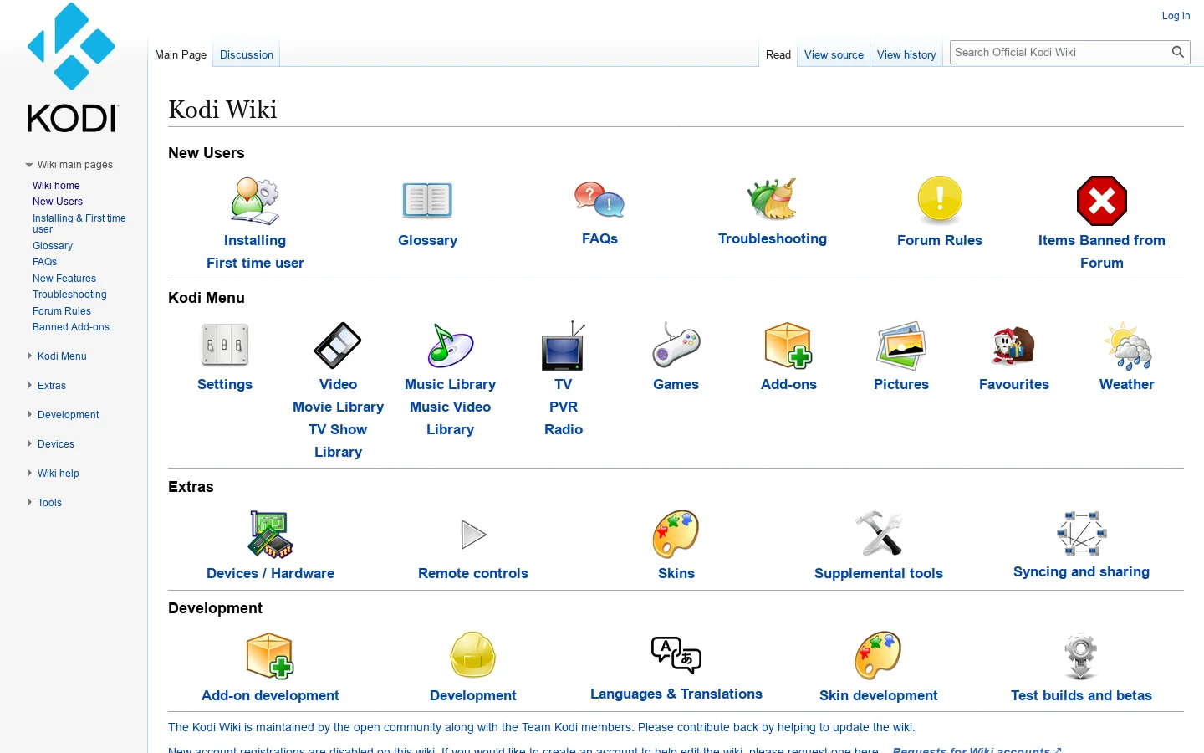The height and width of the screenshot is (753, 1204).
Task: Click the Add-ons box icon in Kodi Menu
Action: point(788,345)
